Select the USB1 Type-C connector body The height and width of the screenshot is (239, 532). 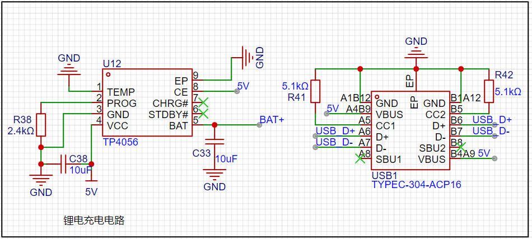point(410,130)
